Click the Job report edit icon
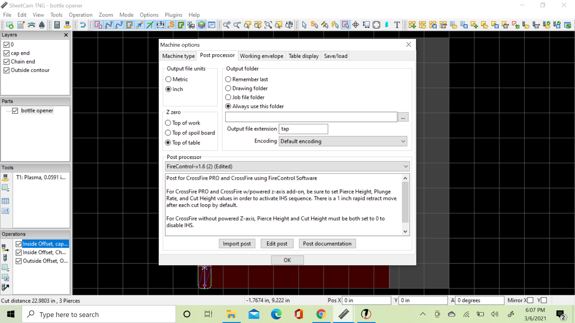 21,25
